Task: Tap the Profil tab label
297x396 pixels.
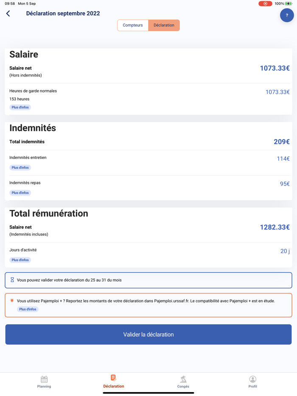Action: point(252,386)
